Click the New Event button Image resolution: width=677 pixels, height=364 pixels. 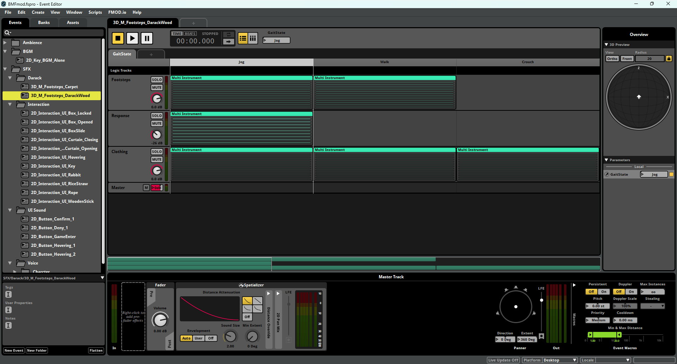point(14,351)
